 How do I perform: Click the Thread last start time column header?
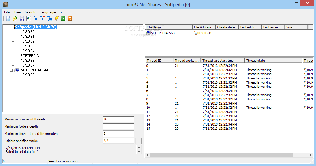pos(223,61)
